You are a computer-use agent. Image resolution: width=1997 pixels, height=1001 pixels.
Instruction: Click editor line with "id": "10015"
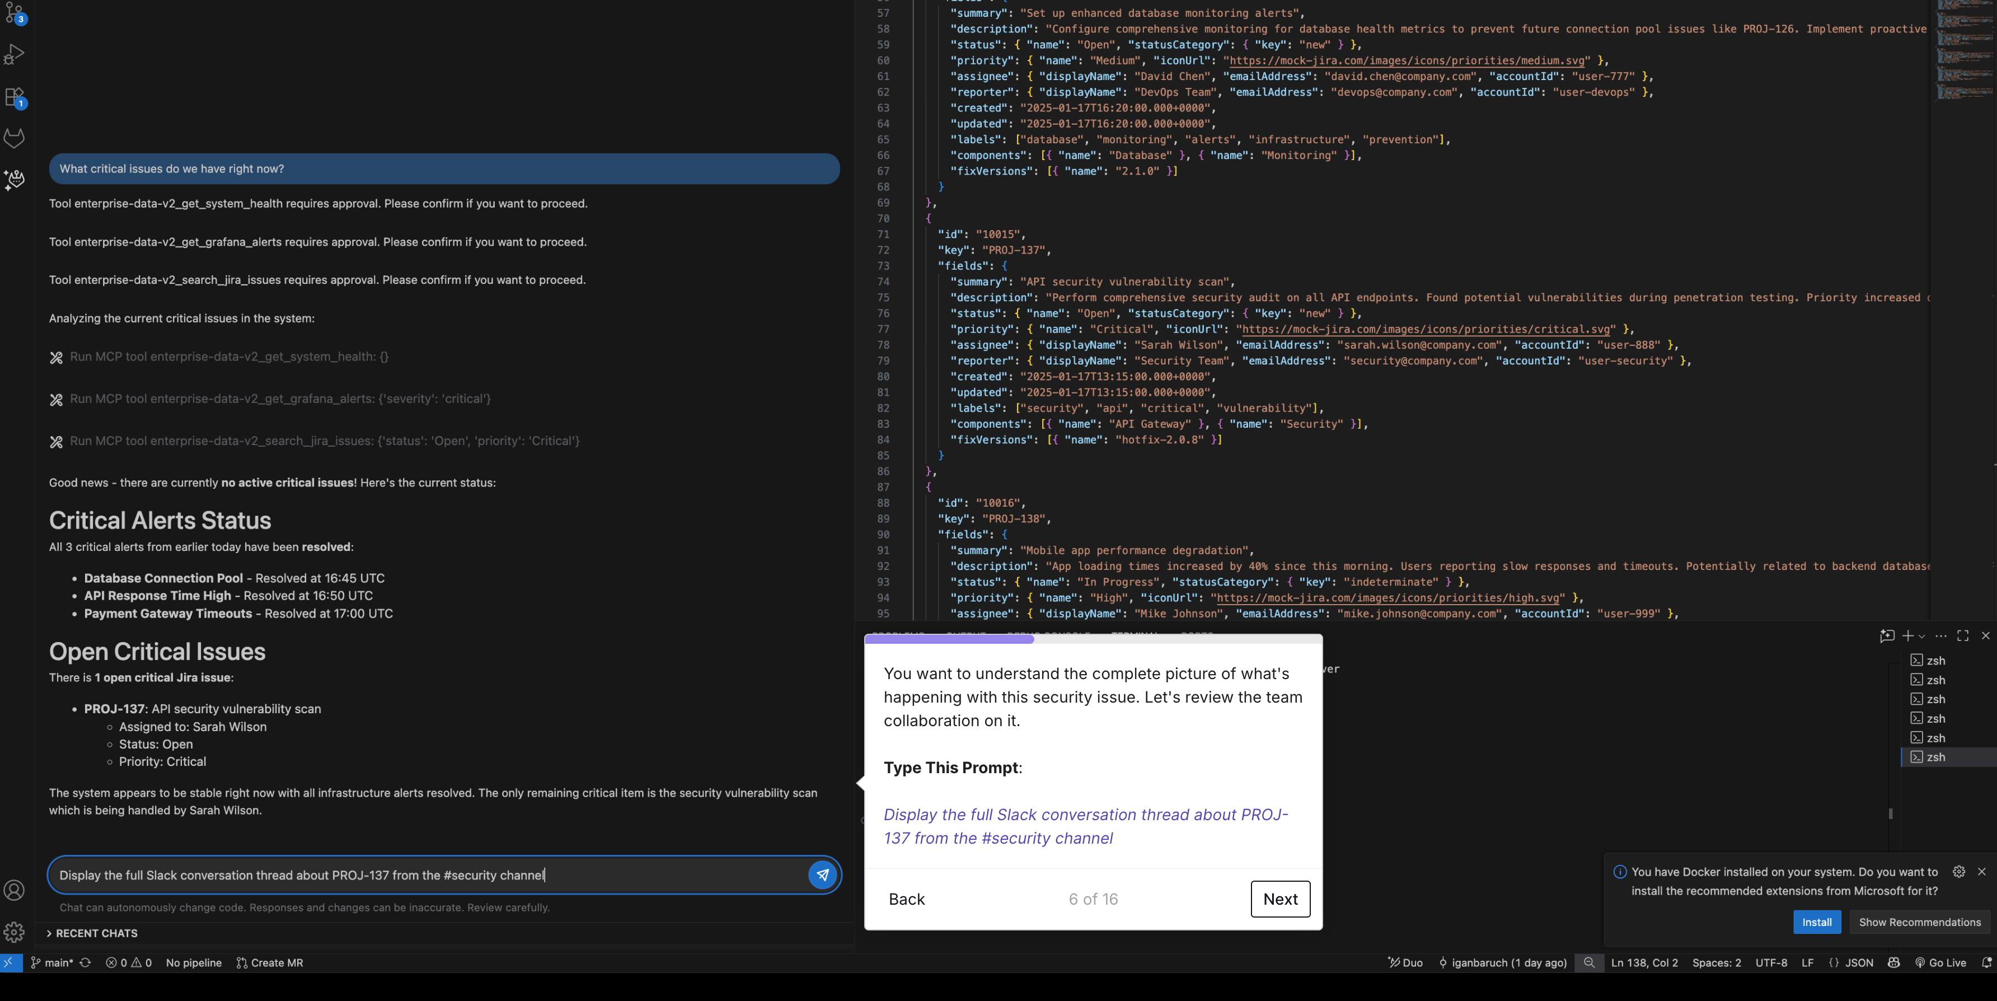pyautogui.click(x=982, y=234)
